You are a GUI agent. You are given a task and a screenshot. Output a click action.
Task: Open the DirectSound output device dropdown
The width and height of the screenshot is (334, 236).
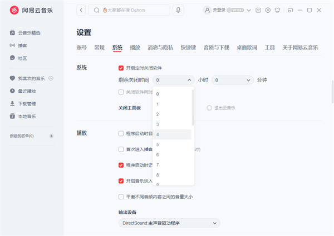coord(169,223)
